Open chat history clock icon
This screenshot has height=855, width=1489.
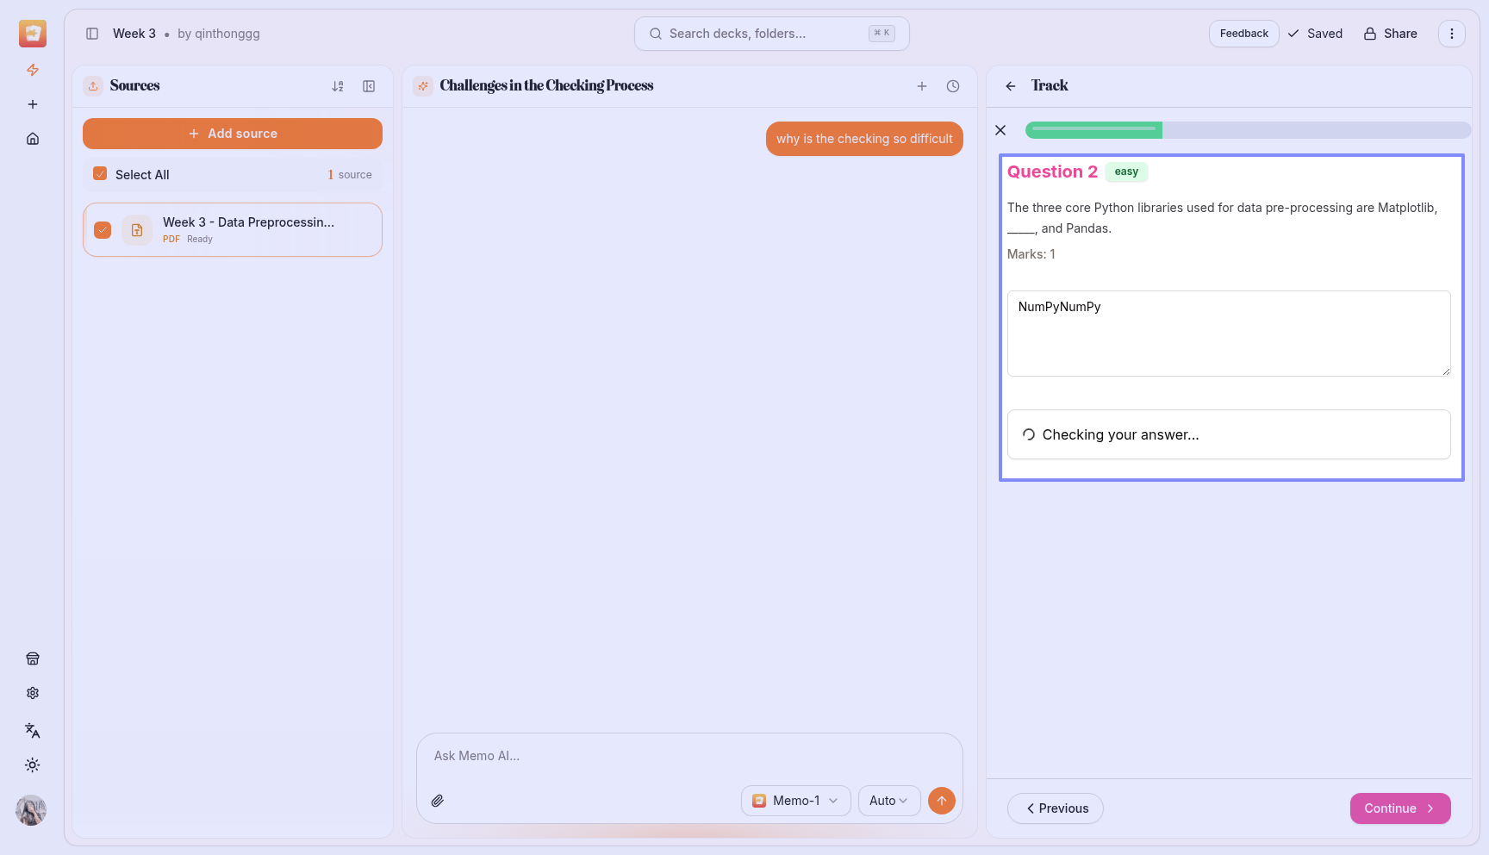953,86
